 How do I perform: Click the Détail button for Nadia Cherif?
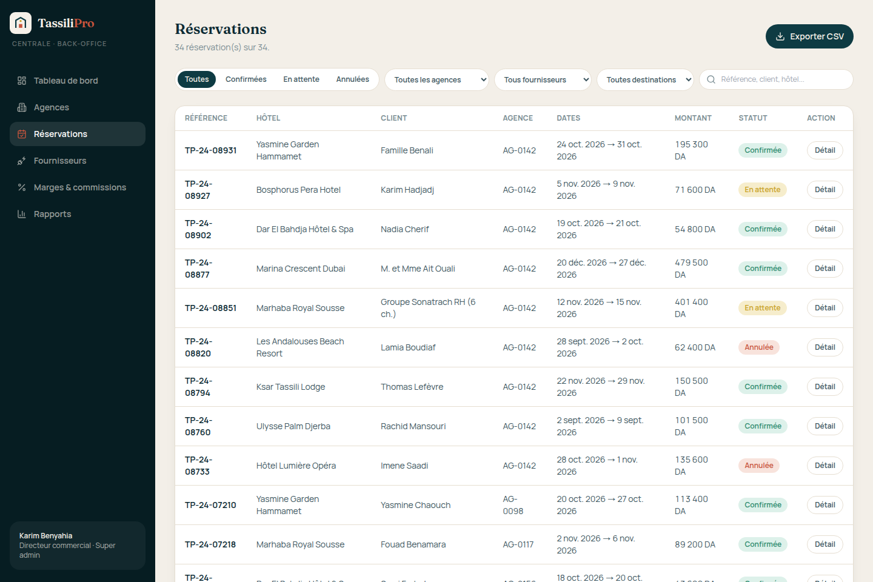[x=824, y=229]
